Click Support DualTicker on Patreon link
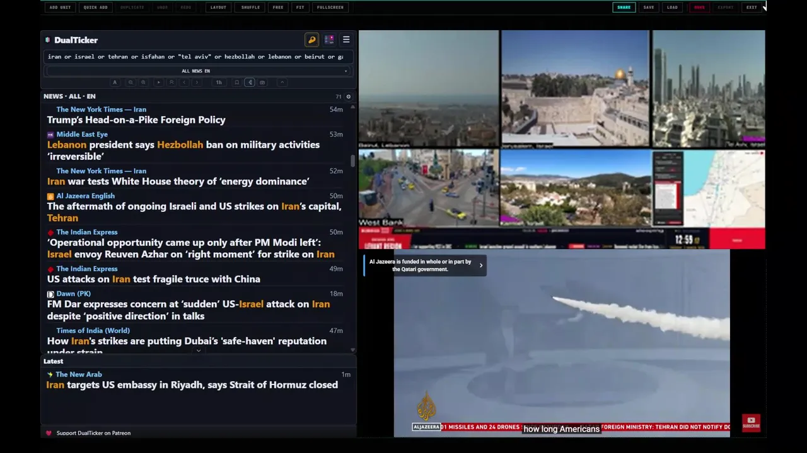Image resolution: width=807 pixels, height=453 pixels. pos(93,433)
